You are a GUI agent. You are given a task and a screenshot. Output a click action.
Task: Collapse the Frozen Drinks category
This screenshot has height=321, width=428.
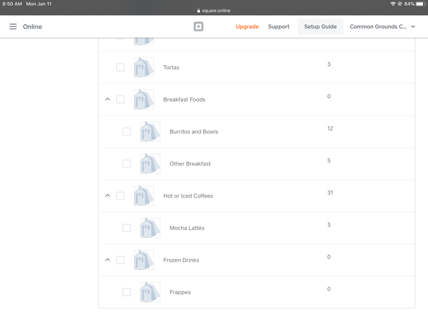pos(108,260)
